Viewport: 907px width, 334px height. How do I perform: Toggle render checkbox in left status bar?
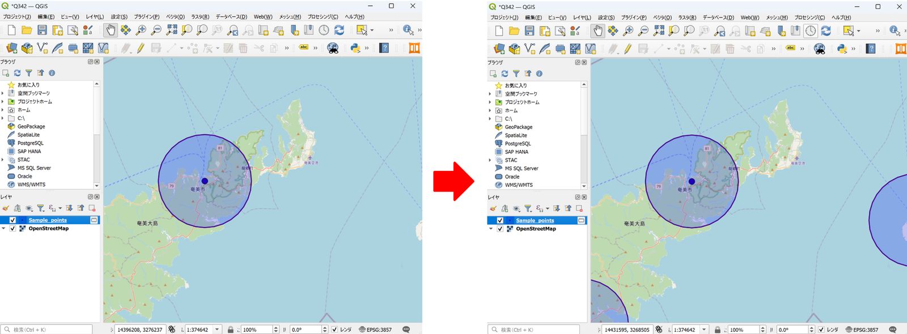334,329
